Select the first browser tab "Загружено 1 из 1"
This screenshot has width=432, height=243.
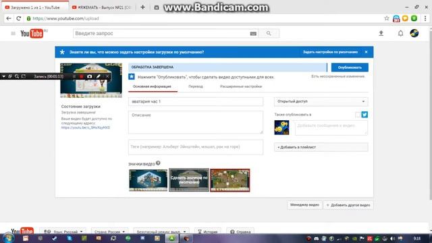click(x=35, y=7)
